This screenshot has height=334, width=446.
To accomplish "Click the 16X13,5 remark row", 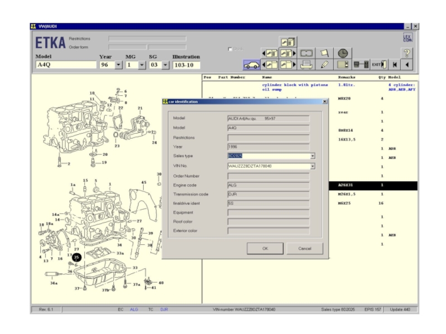I will [347, 140].
